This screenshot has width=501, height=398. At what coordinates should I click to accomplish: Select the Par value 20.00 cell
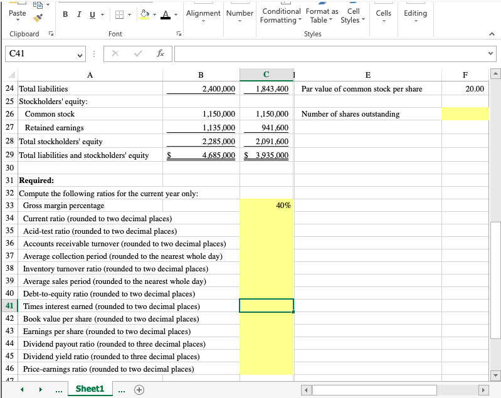tap(465, 89)
